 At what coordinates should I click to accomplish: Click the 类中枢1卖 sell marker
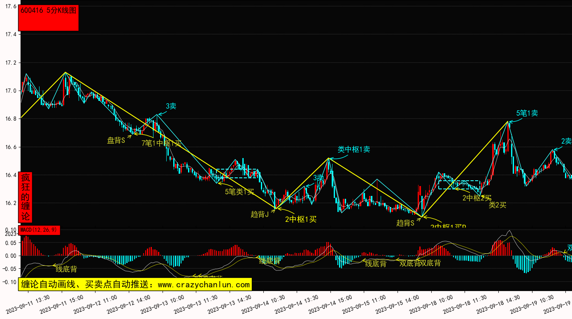click(x=353, y=149)
